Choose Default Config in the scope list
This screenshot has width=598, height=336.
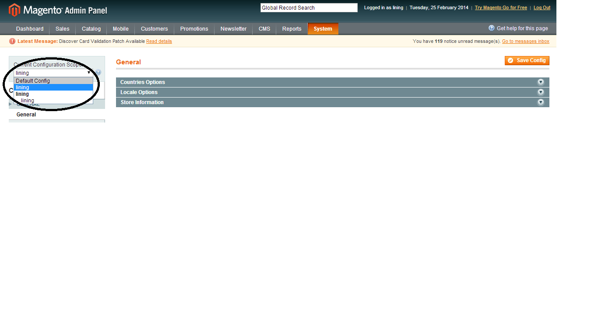(53, 81)
